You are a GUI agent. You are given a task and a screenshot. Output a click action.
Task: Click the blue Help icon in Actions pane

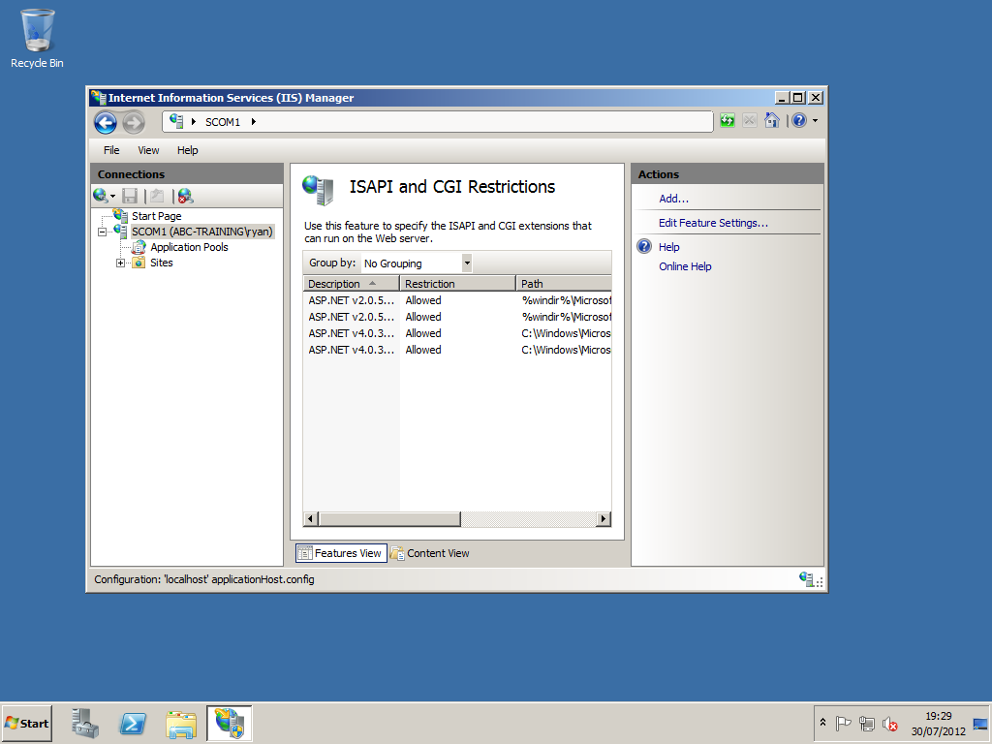(x=644, y=247)
